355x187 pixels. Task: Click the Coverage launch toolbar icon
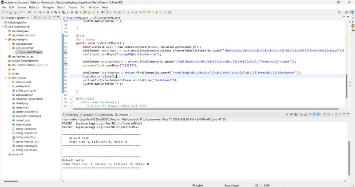pyautogui.click(x=55, y=12)
